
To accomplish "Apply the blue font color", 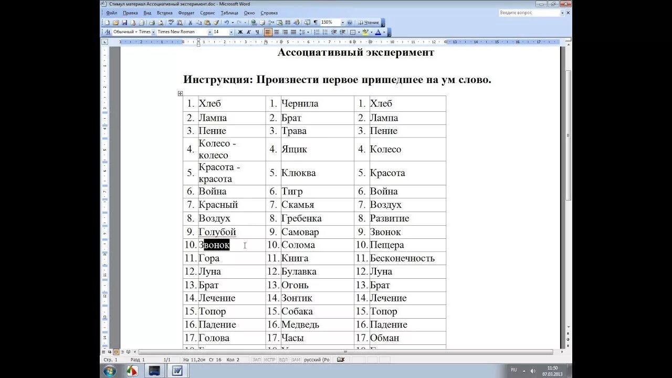I will (378, 32).
